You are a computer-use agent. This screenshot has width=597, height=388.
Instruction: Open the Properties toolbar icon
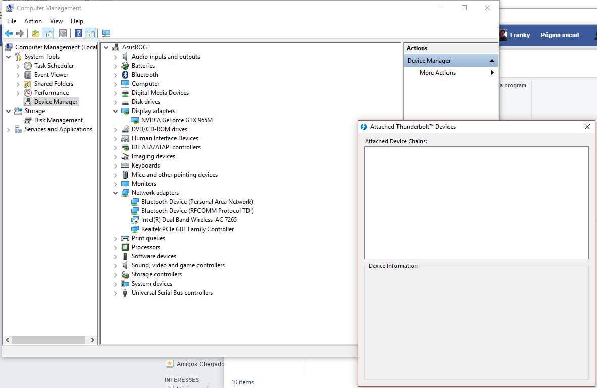[63, 33]
